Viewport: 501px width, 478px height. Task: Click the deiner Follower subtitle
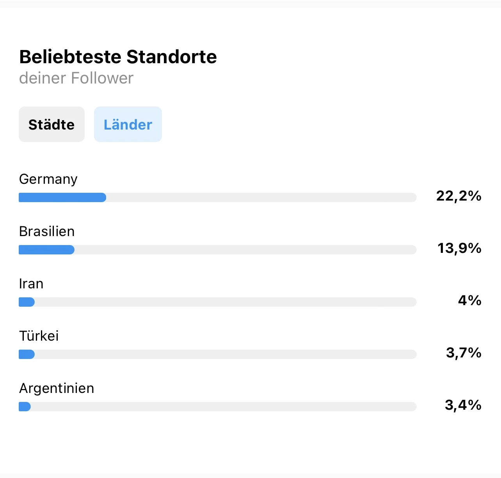point(76,78)
